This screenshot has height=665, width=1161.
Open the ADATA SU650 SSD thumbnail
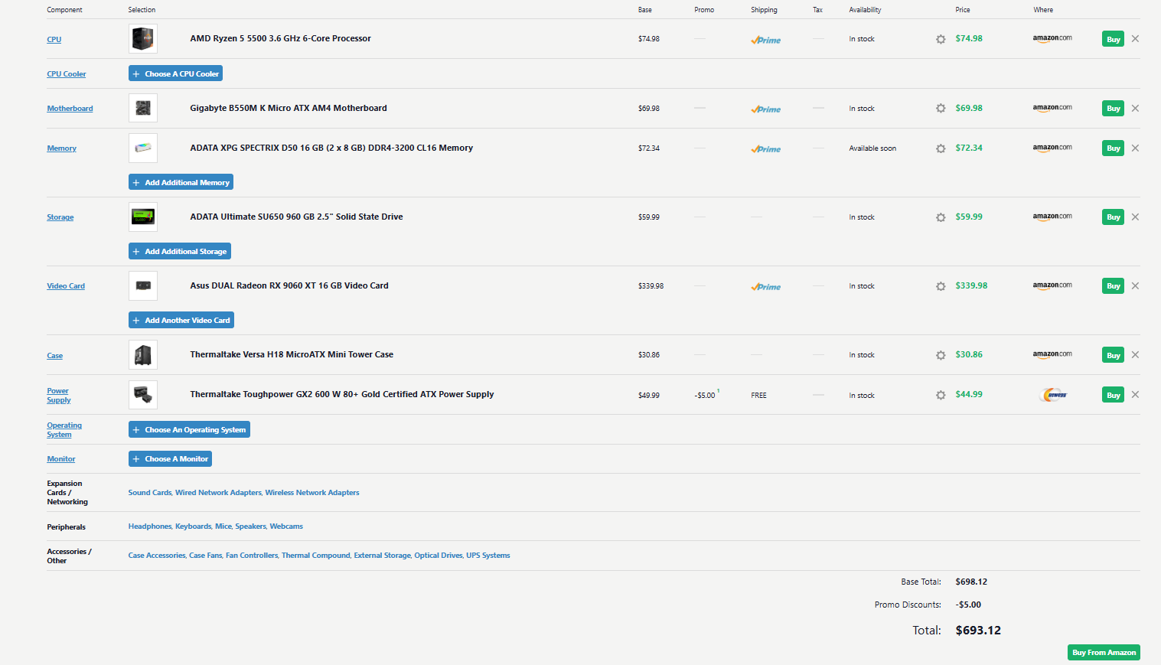tap(143, 217)
